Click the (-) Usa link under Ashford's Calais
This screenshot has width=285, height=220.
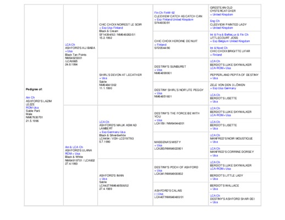coord(158,194)
